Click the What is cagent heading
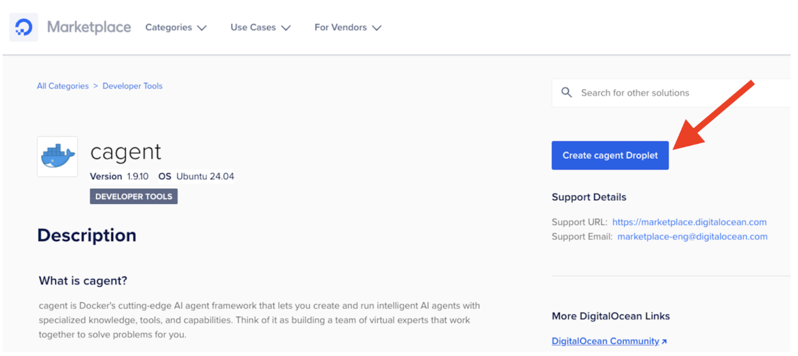798x356 pixels. pos(82,280)
